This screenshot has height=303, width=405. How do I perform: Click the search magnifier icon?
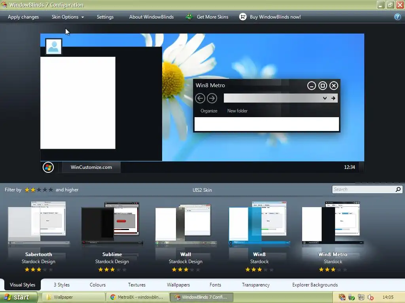point(398,189)
